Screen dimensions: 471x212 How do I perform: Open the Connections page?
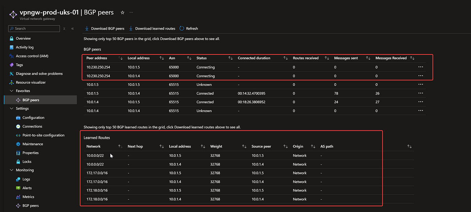(32, 126)
